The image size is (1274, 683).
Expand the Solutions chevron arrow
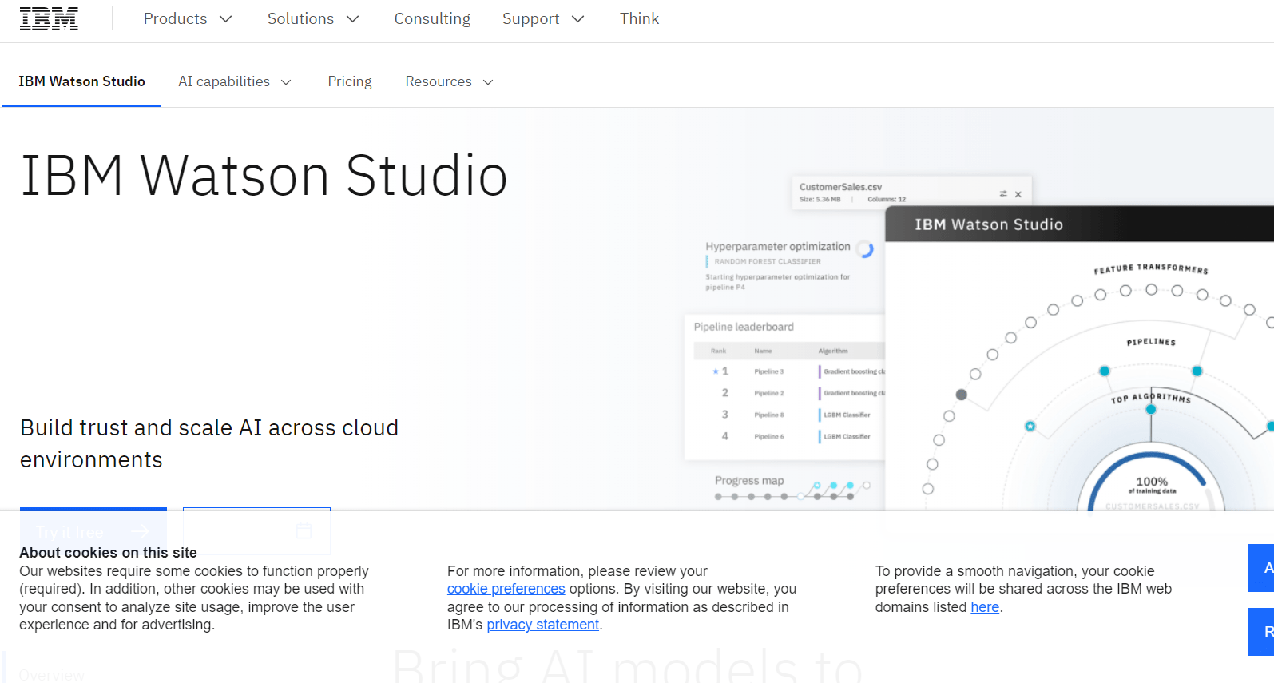click(353, 19)
